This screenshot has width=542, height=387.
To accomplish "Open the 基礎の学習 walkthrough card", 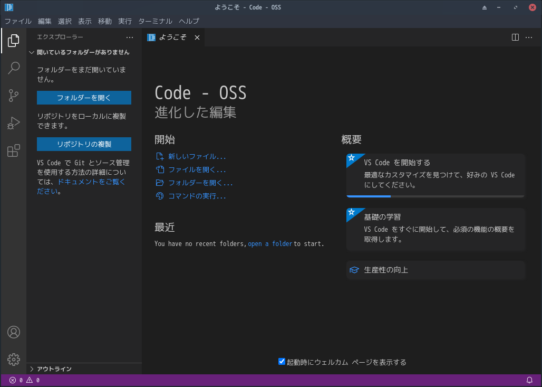I will coord(435,229).
